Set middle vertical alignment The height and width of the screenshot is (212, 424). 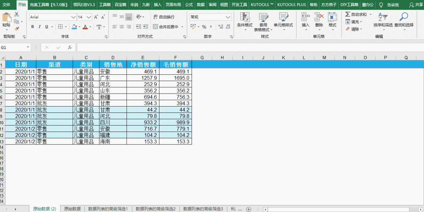coord(122,17)
